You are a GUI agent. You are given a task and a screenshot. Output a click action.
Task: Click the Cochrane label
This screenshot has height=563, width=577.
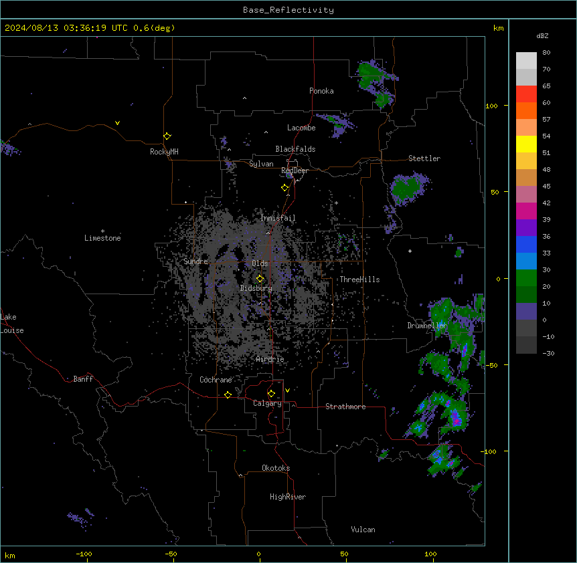click(x=216, y=380)
